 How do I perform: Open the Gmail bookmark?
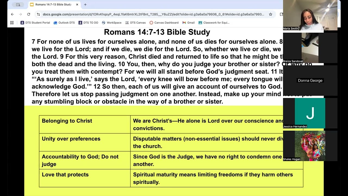click(188, 23)
